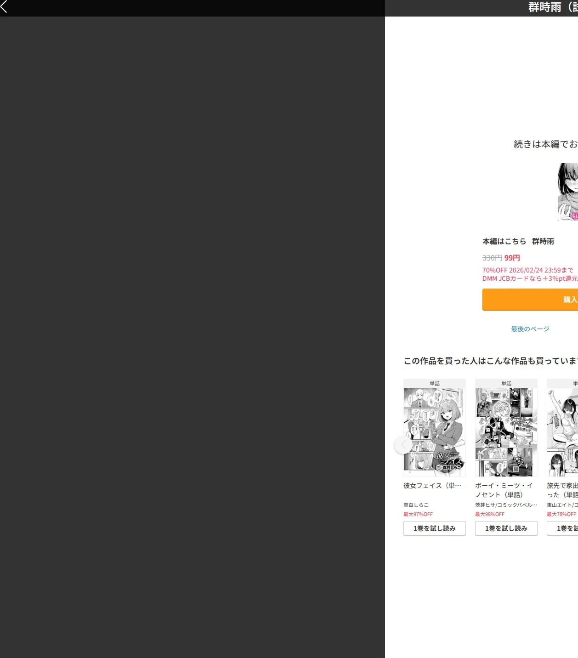The width and height of the screenshot is (578, 658).
Task: Open the 群時雨 cover thumbnail
Action: pyautogui.click(x=568, y=192)
